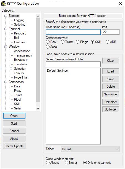Click the Up folder button
This screenshot has width=125, height=169.
[111, 109]
